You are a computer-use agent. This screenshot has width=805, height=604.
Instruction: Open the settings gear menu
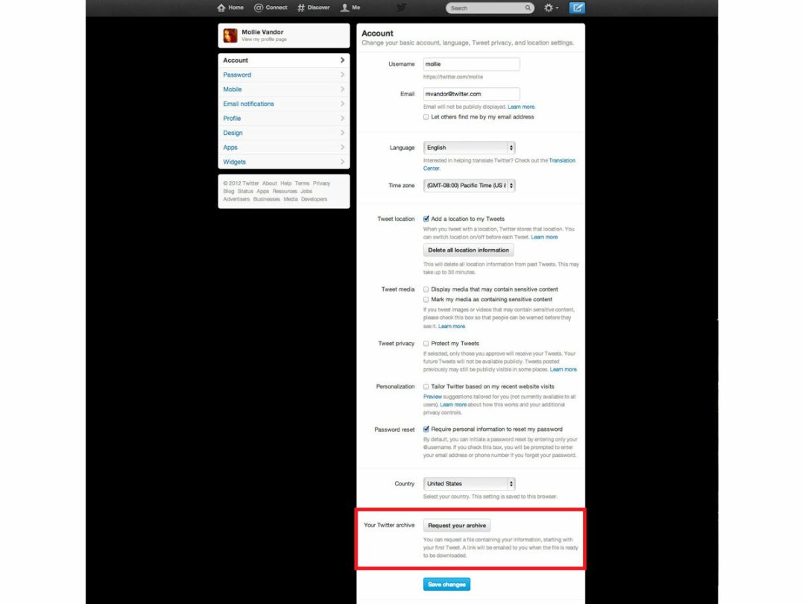click(x=551, y=7)
